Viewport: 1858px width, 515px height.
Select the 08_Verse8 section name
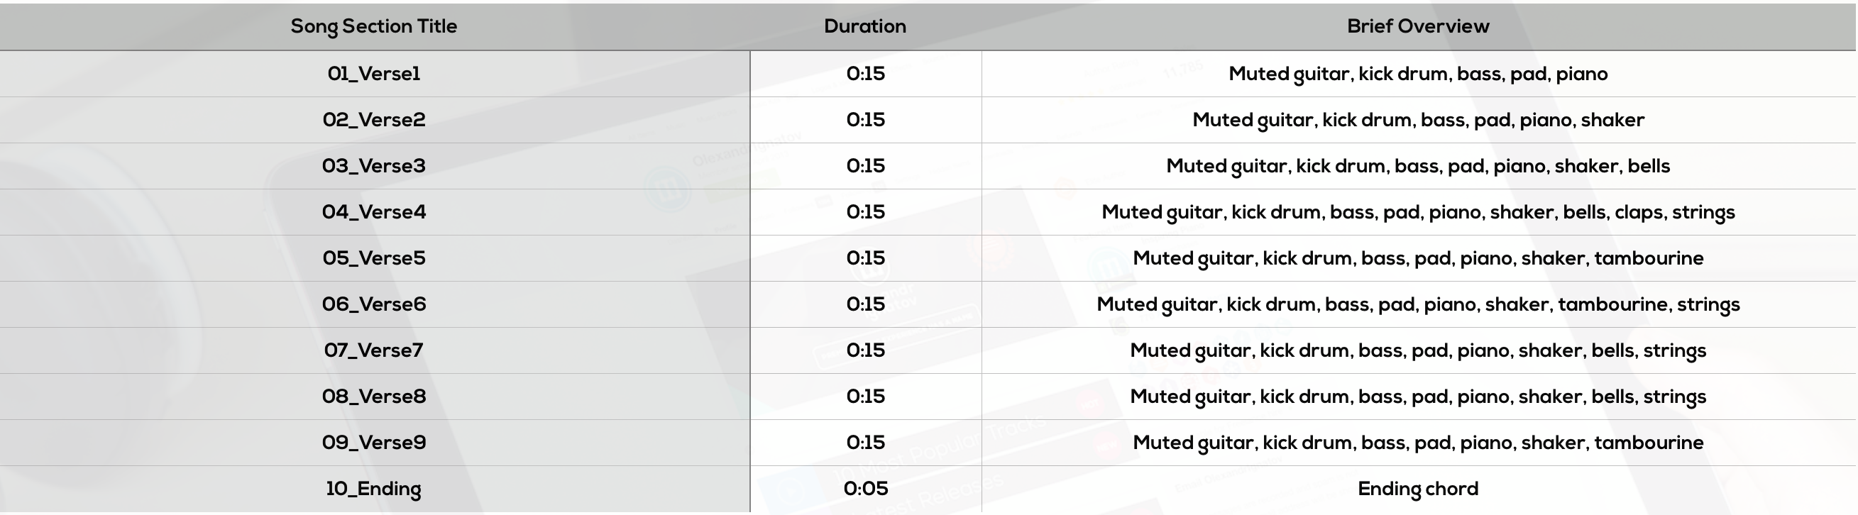pos(373,397)
